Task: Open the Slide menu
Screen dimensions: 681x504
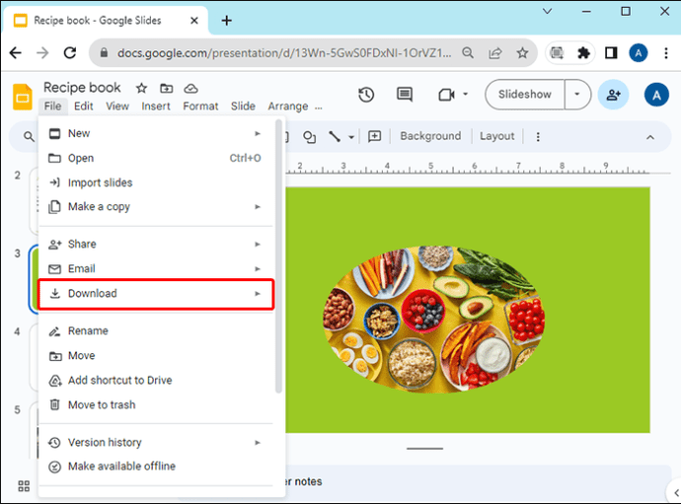Action: point(243,106)
